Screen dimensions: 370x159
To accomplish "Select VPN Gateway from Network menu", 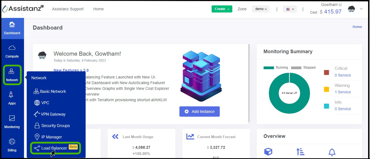I will [50, 114].
